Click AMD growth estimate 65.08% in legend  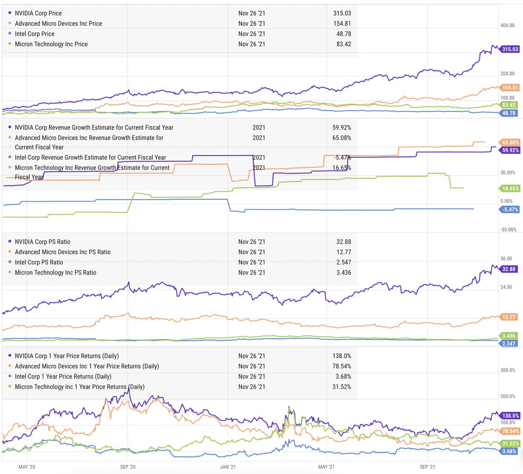click(x=341, y=138)
